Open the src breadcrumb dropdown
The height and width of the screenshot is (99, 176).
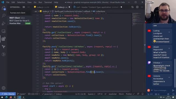(x=36, y=11)
